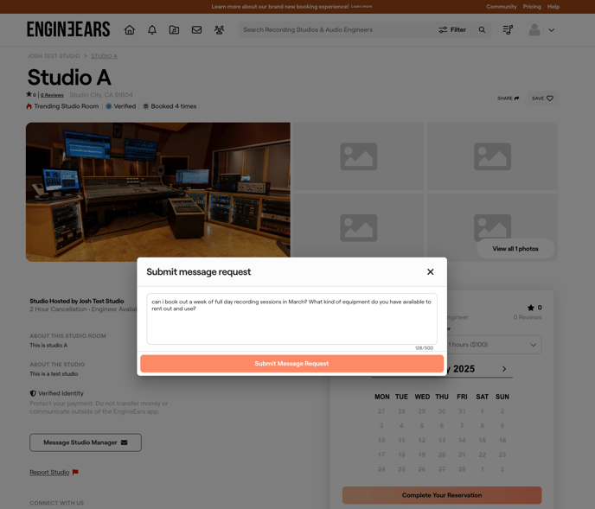
Task: Expand the user profile menu
Action: (x=541, y=29)
